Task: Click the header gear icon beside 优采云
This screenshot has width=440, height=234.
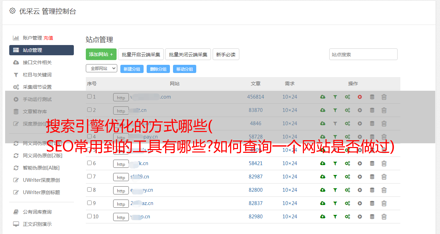Action: click(x=13, y=11)
